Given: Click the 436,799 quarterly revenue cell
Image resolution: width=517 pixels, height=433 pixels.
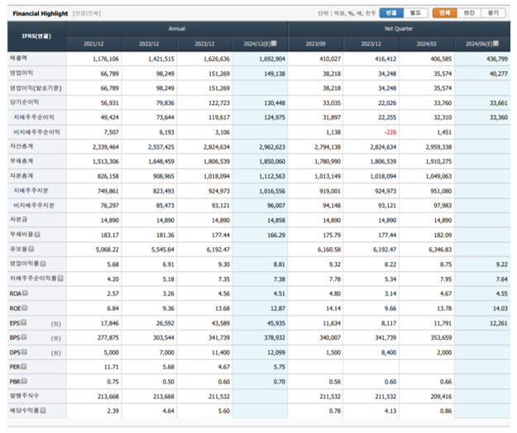Looking at the screenshot, I should [482, 59].
